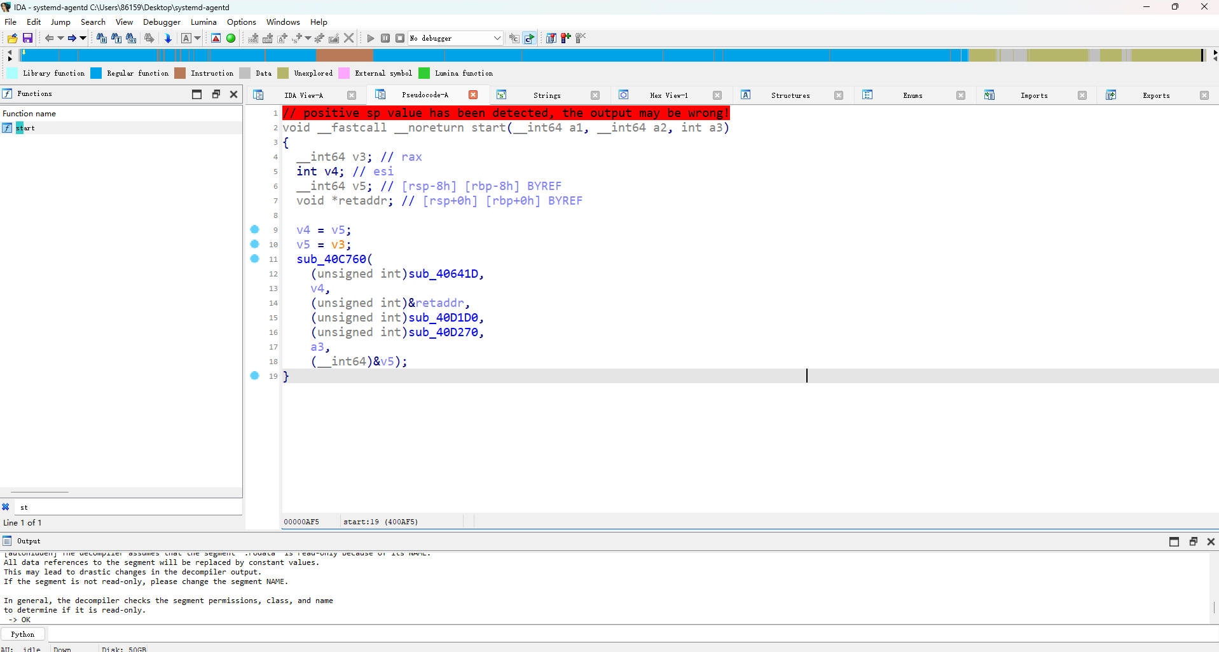Click the navigate back arrow icon

click(x=49, y=38)
